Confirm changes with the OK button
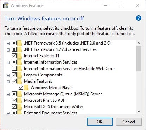This screenshot has height=130, width=146. pos(100,122)
